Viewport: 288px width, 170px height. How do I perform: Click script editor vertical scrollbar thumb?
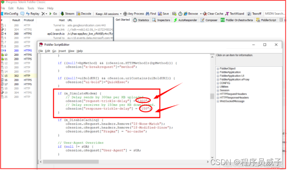click(x=212, y=96)
